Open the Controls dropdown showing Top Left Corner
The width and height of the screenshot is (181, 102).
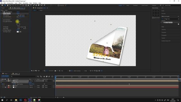(x=22, y=15)
